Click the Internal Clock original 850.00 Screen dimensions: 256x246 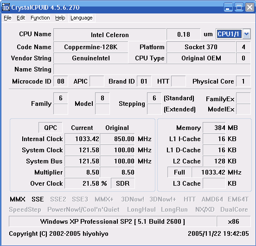117,139
